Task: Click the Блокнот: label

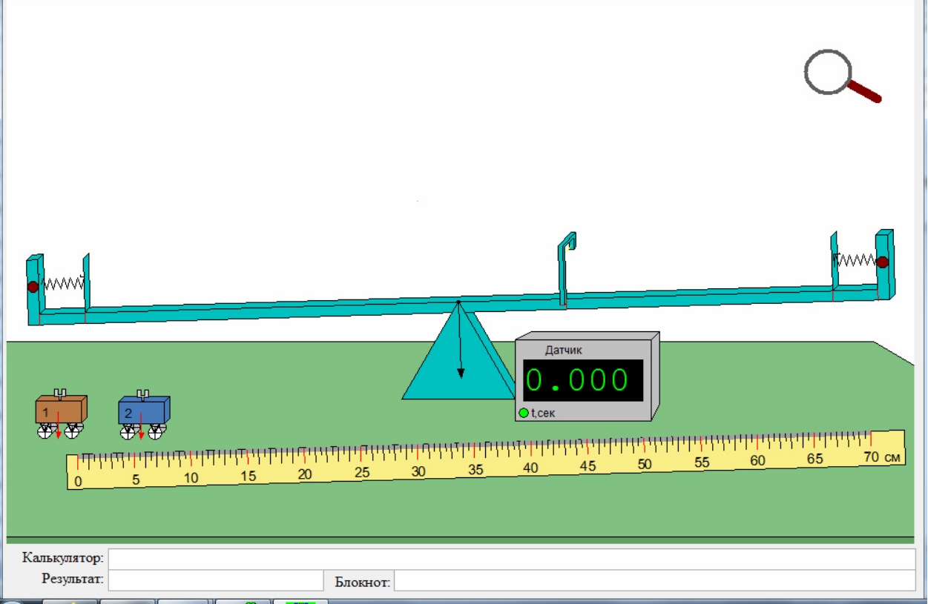Action: point(363,583)
